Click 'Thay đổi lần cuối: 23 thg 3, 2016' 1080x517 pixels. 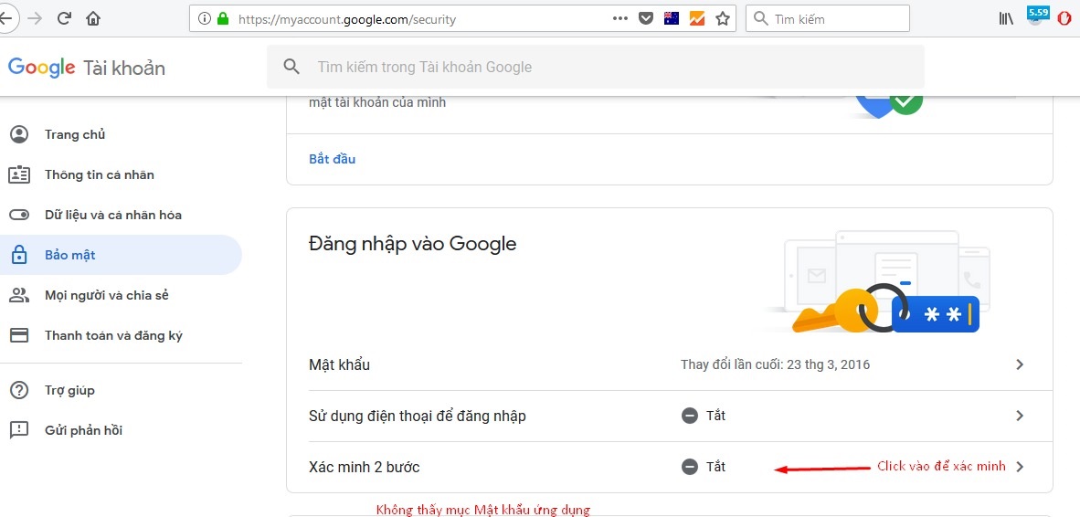click(x=775, y=364)
